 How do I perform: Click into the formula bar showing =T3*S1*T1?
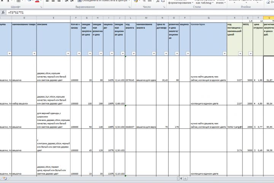[x=140, y=13]
